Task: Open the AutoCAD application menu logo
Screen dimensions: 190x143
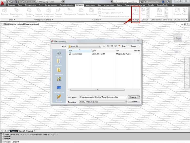Action: (x=3, y=3)
